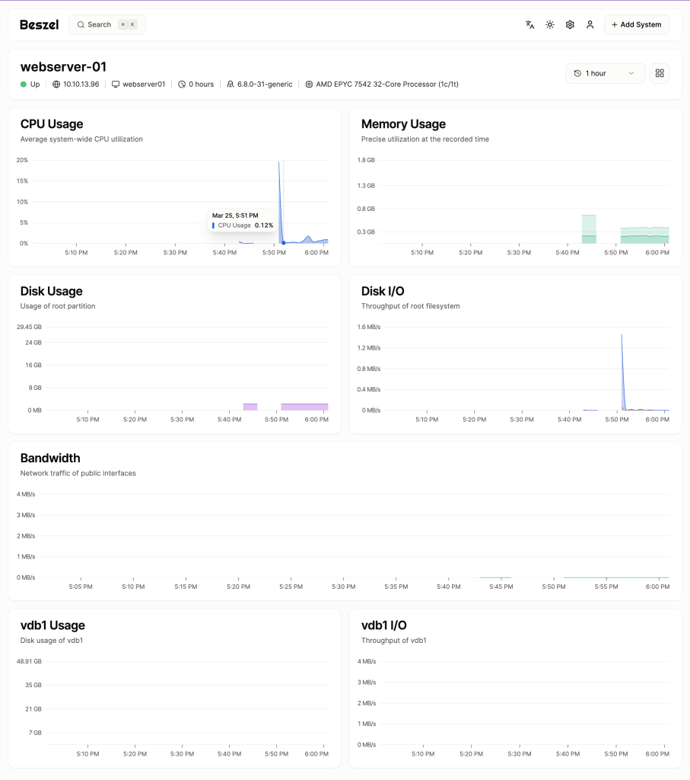Viewport: 690px width, 780px height.
Task: Click the Add System button
Action: [637, 24]
